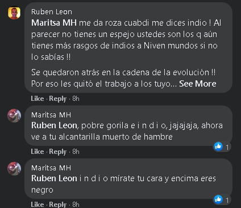This screenshot has width=241, height=208.
Task: Reply to Maritsa MH's last comment
Action: coord(58,205)
